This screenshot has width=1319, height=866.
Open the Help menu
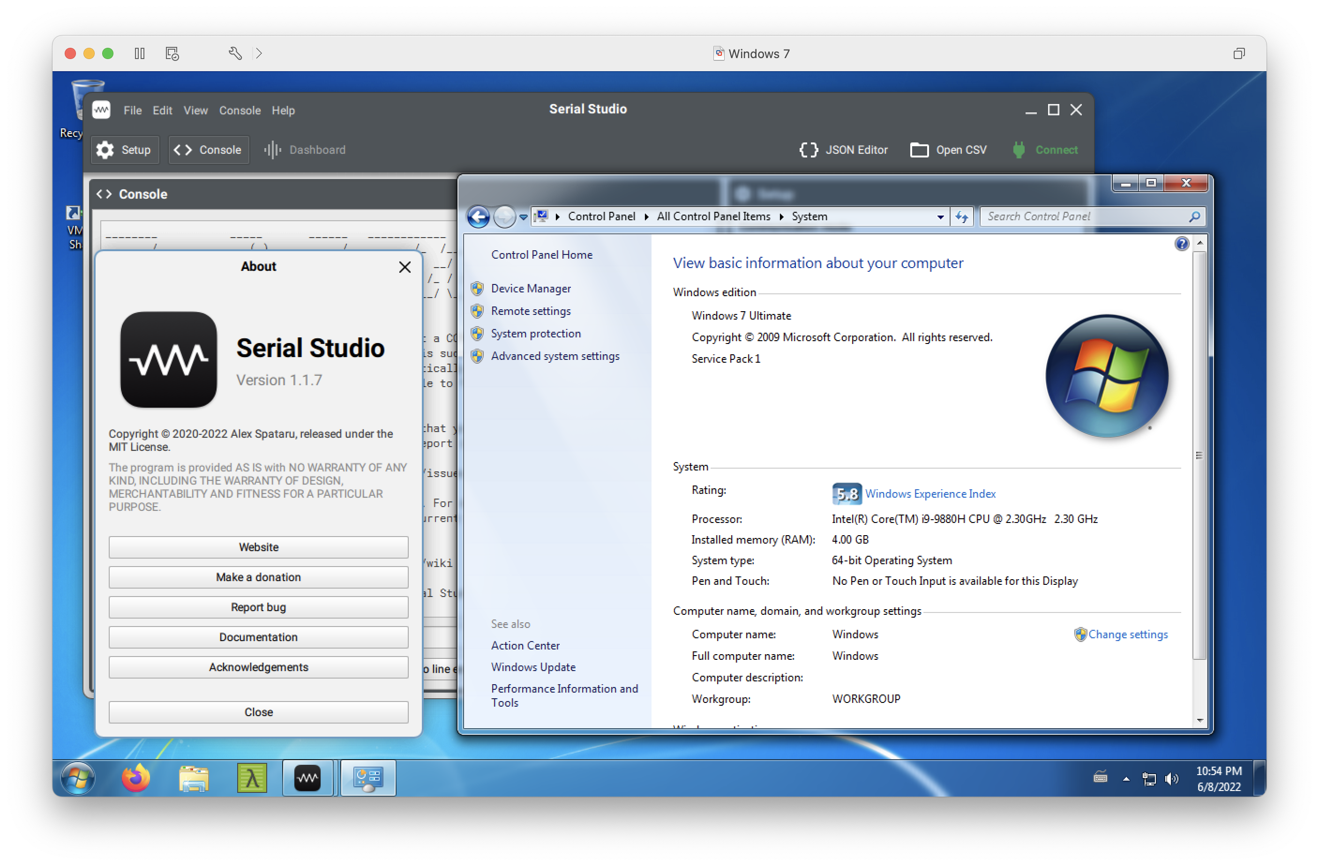[x=283, y=110]
